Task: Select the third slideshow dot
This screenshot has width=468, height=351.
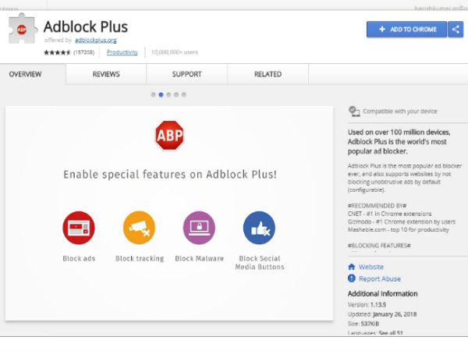Action: point(168,94)
